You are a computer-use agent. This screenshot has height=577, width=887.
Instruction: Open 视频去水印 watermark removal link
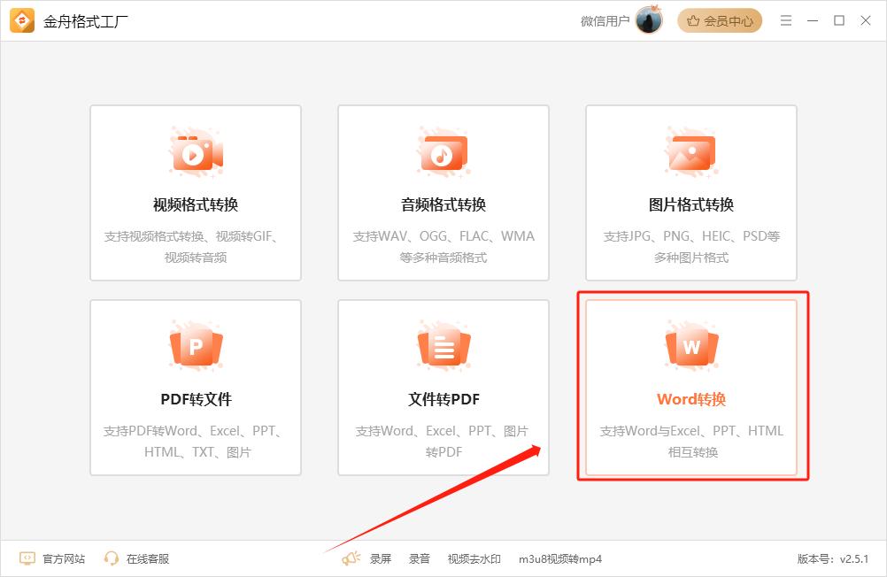click(474, 558)
